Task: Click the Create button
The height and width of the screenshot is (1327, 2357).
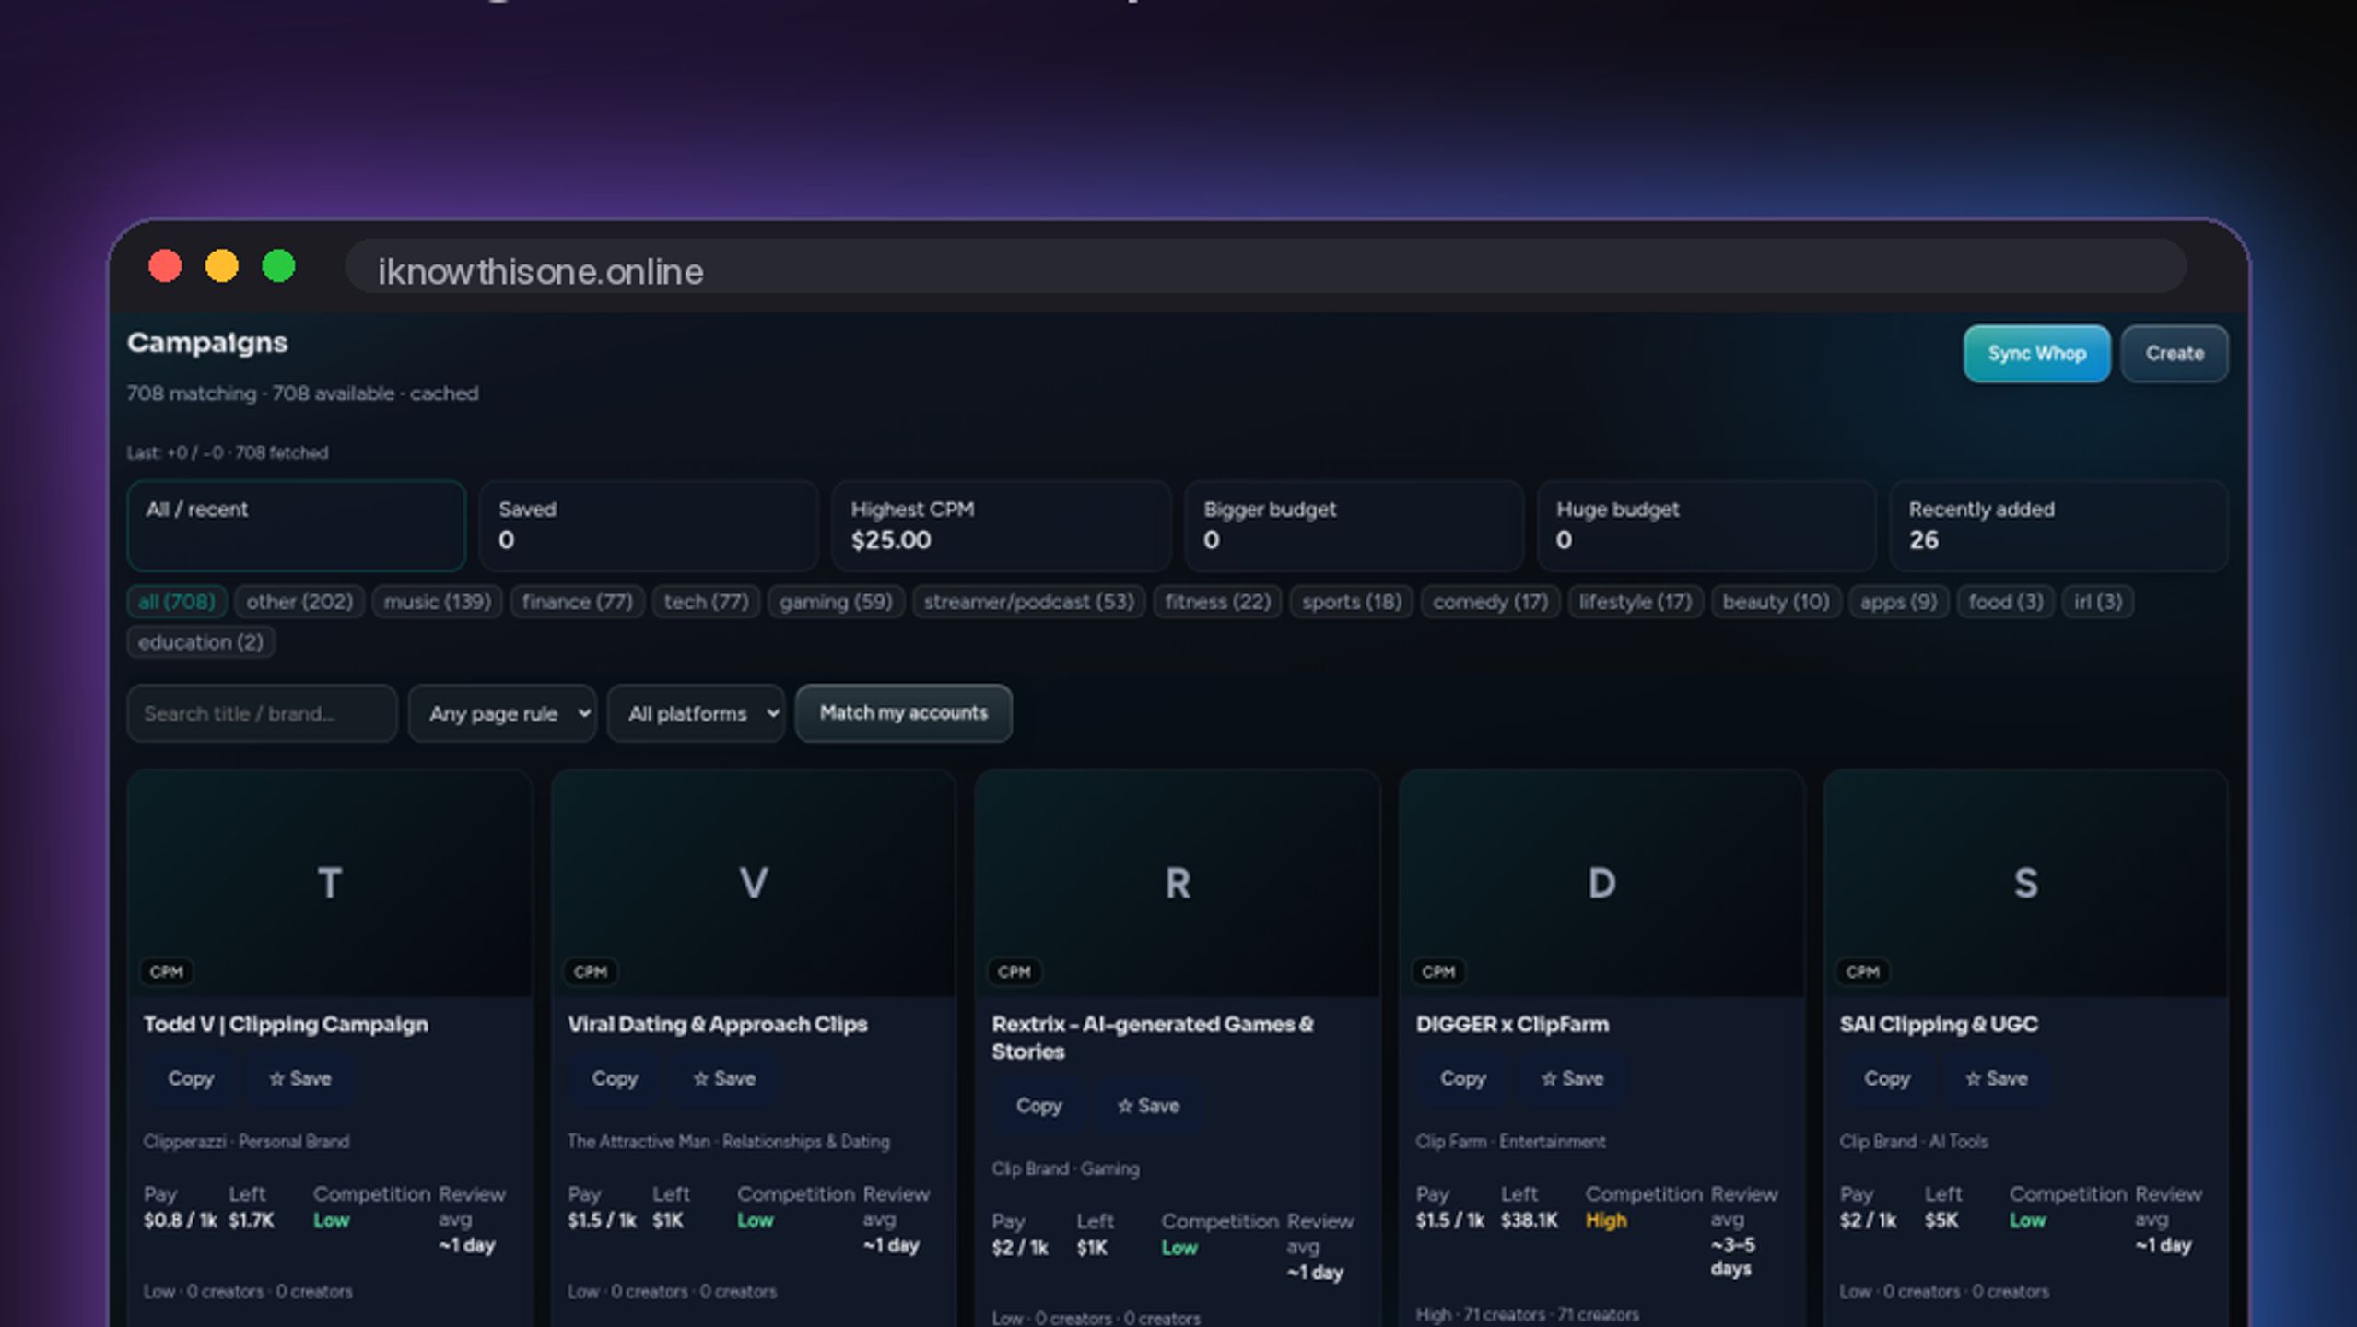Action: pos(2175,354)
